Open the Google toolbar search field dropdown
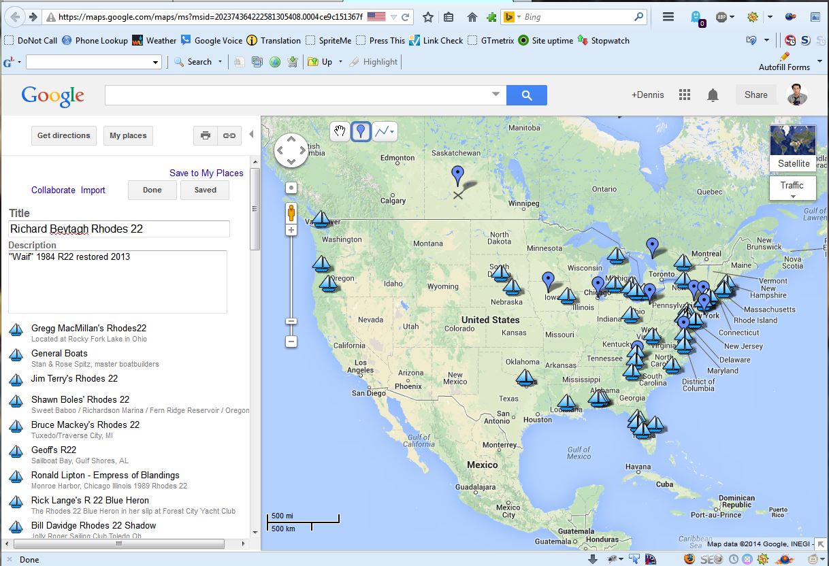The height and width of the screenshot is (566, 829). pos(156,62)
